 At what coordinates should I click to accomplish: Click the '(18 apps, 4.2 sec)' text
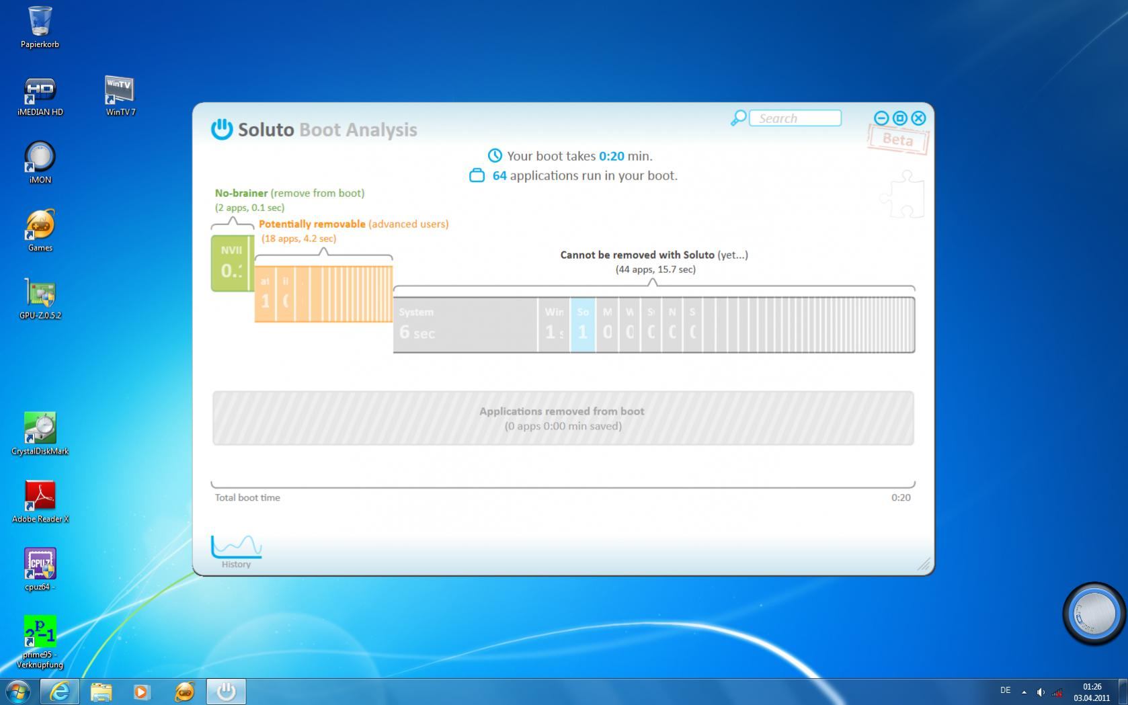tap(298, 239)
